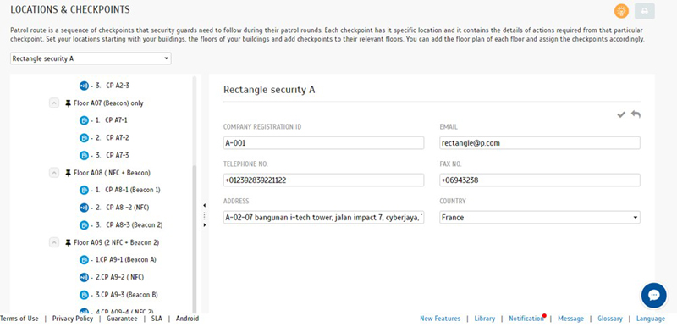Click the printer icon button
Screen dimensions: 677x327
645,11
